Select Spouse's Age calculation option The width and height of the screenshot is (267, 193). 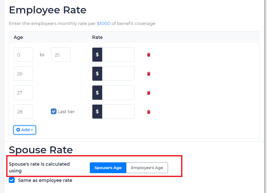click(x=108, y=168)
